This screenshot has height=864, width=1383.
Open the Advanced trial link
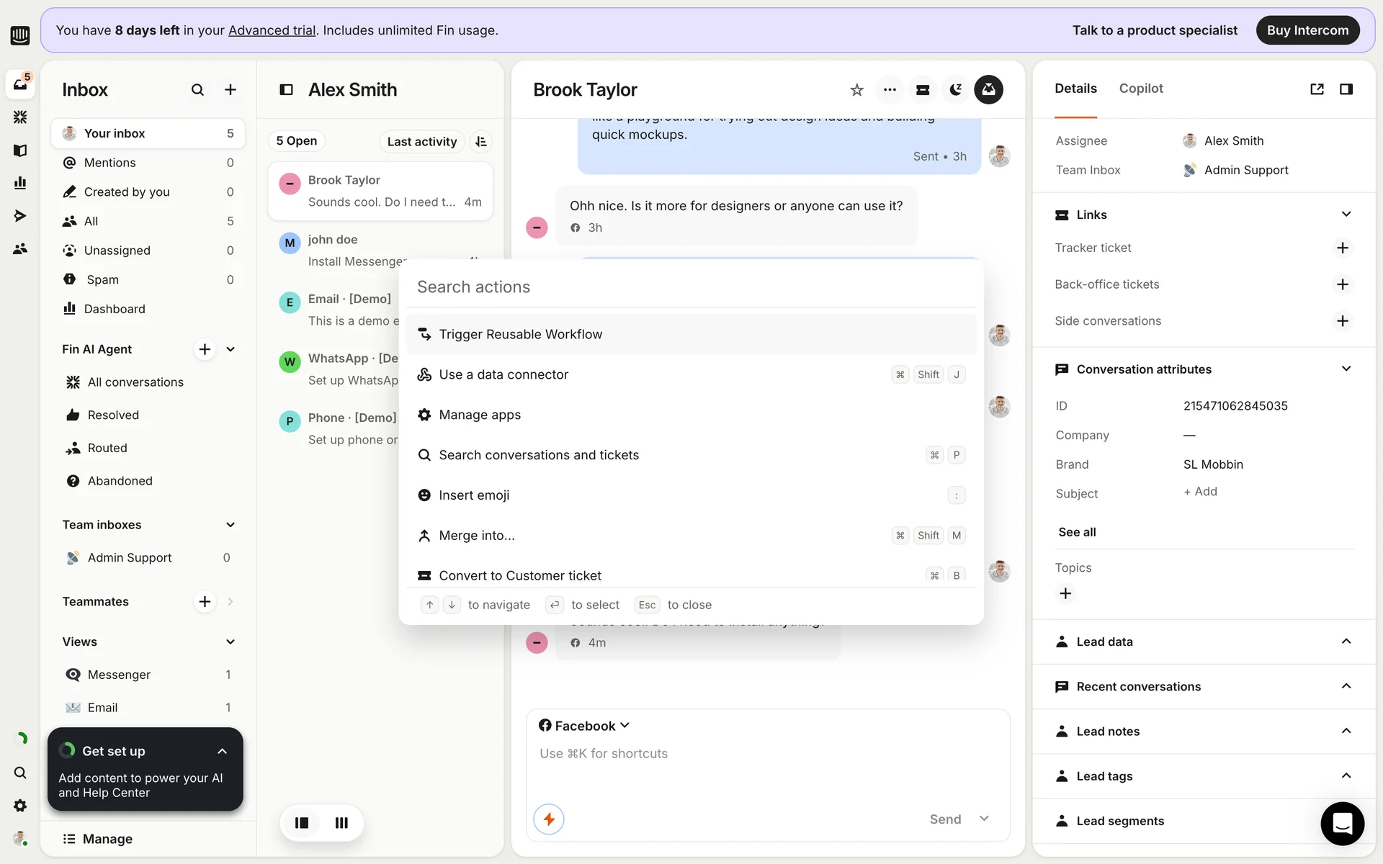click(x=272, y=30)
